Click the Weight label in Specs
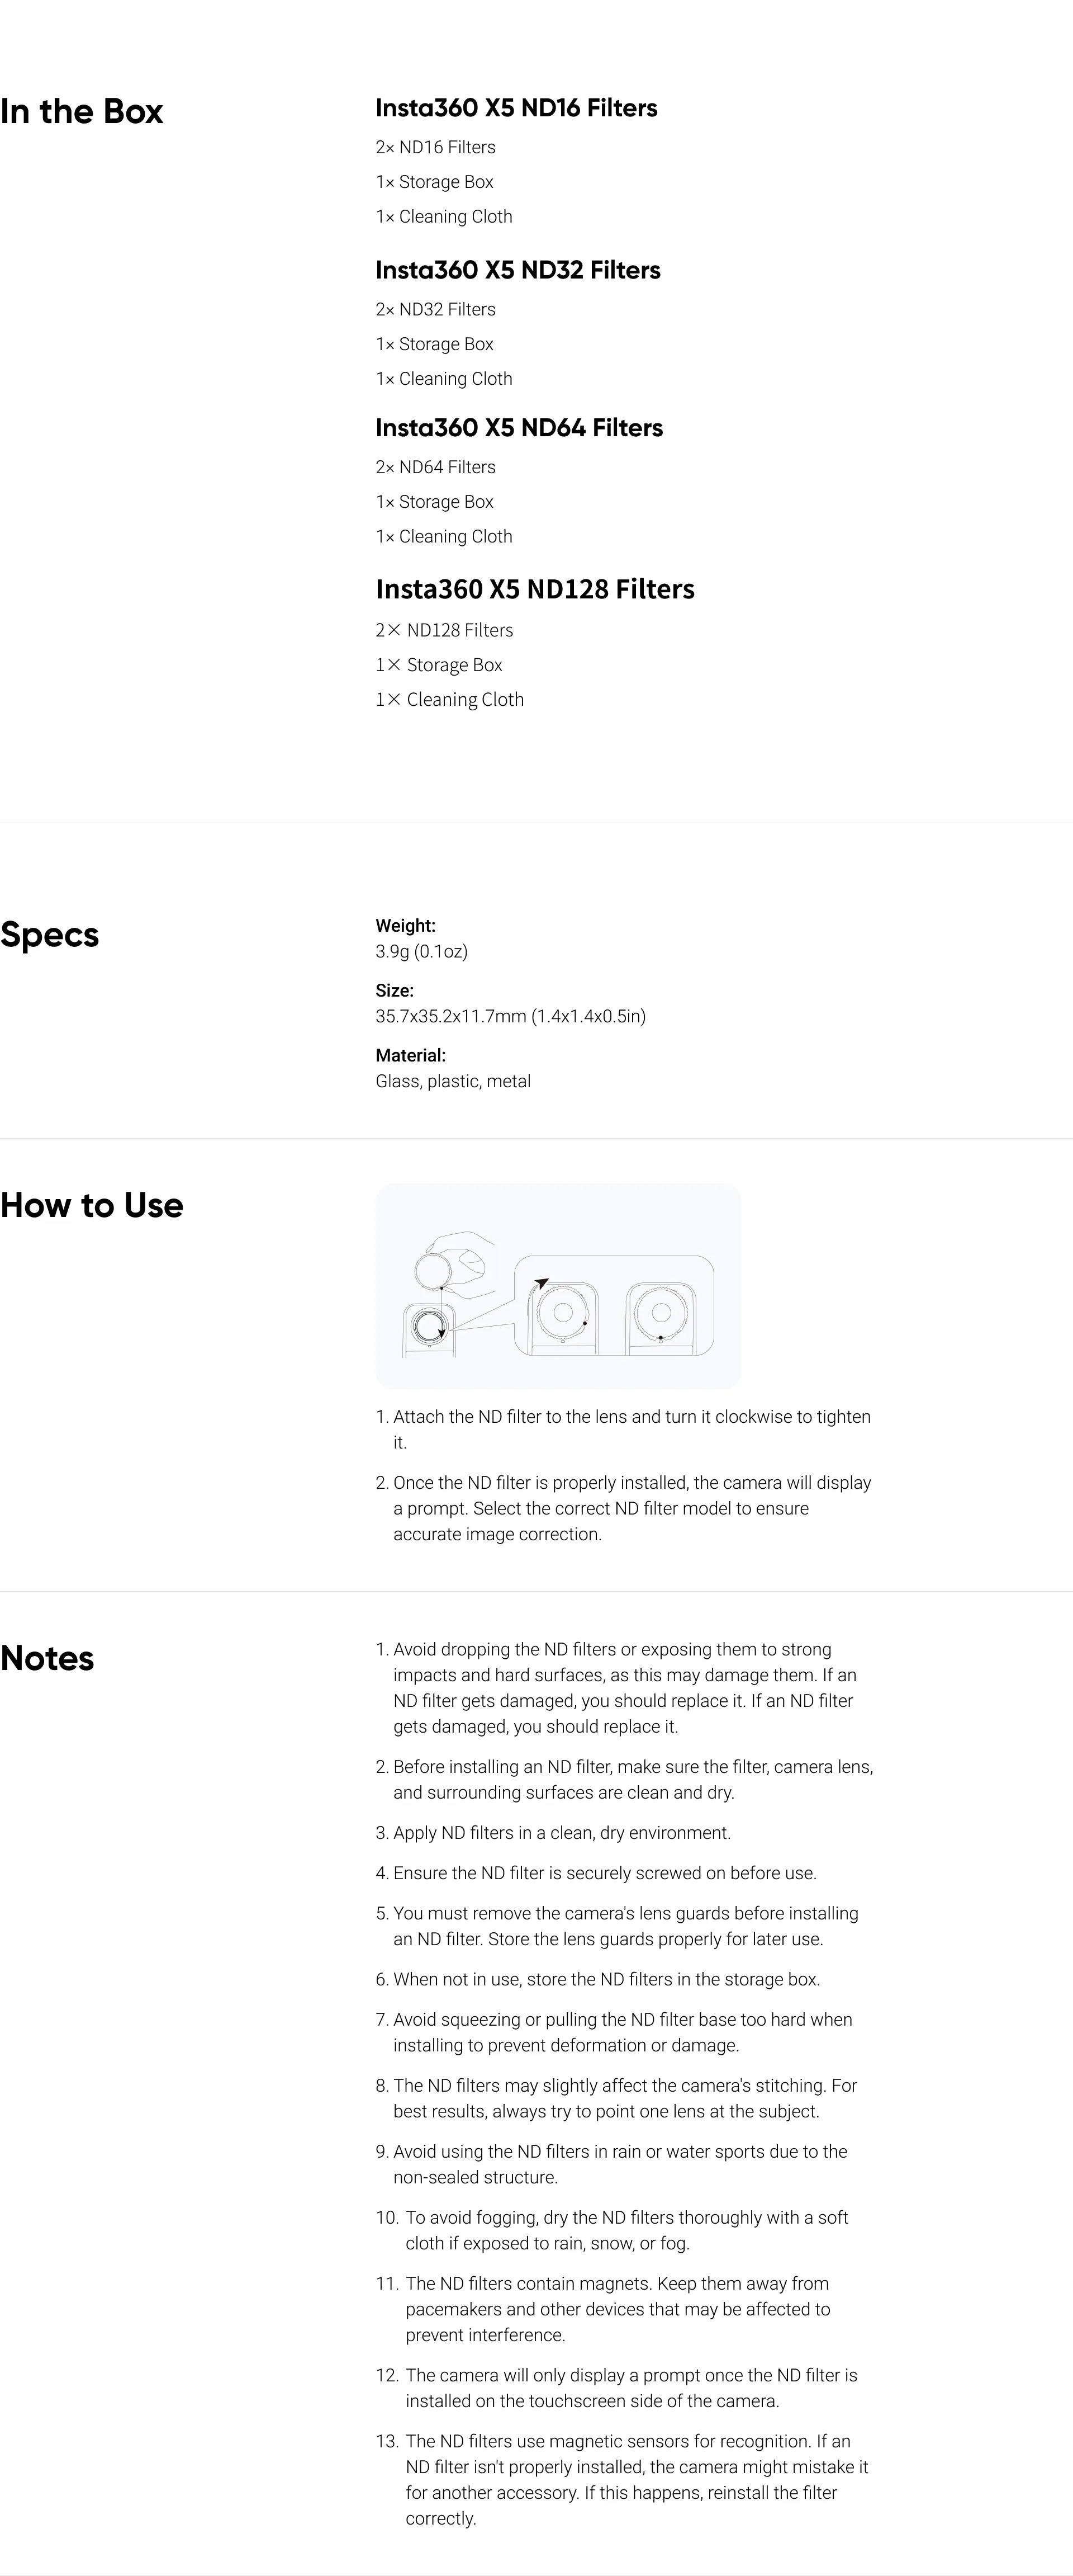 (x=406, y=926)
